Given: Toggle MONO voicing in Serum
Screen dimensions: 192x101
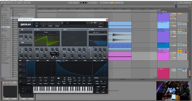Looking at the screenshot, I should [97, 81].
